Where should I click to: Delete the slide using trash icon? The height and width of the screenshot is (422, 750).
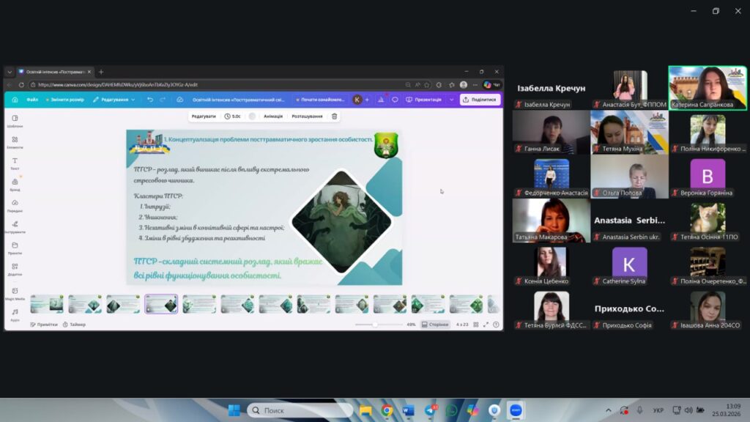[335, 116]
